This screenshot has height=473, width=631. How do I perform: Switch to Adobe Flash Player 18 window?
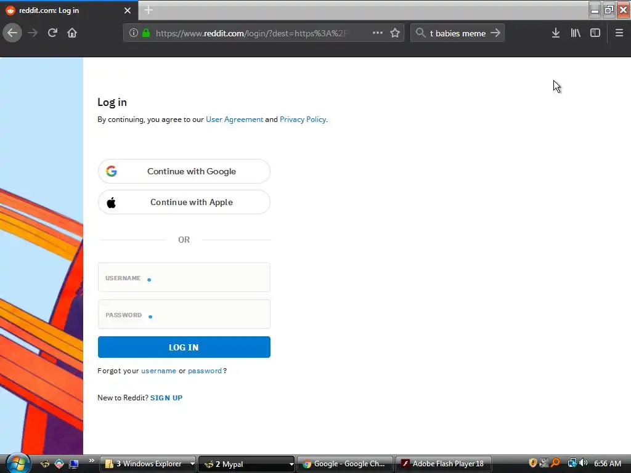[x=444, y=464]
